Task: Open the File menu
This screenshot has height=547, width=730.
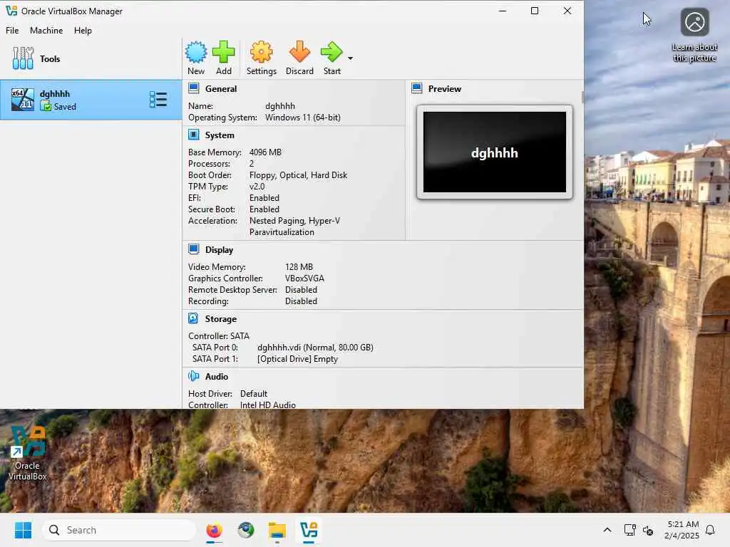Action: click(12, 30)
